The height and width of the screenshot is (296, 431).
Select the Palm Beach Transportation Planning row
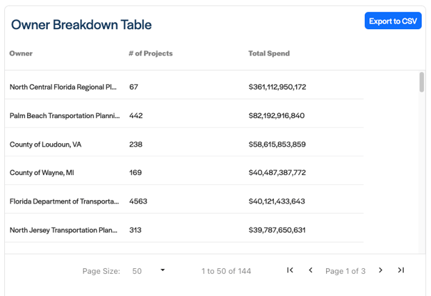pyautogui.click(x=65, y=116)
